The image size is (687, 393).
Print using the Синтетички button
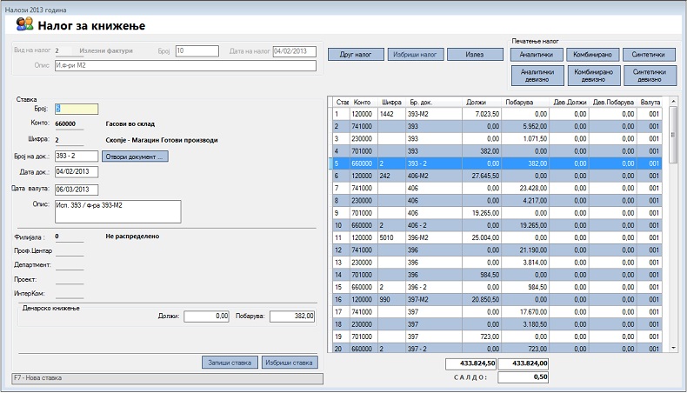tap(649, 54)
